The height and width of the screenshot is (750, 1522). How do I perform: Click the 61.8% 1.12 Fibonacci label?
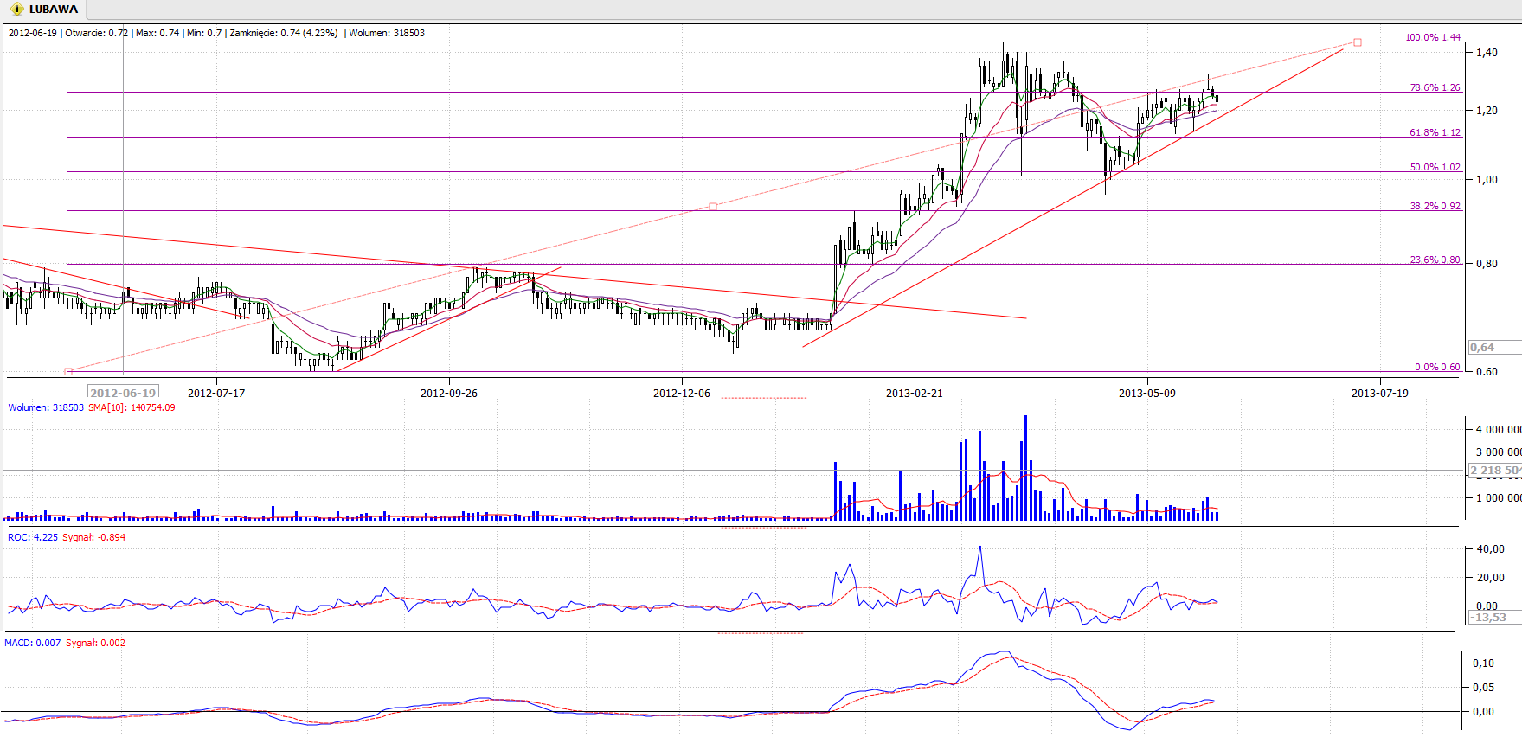tap(1435, 132)
